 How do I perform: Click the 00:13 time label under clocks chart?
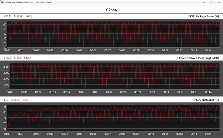click(x=194, y=92)
